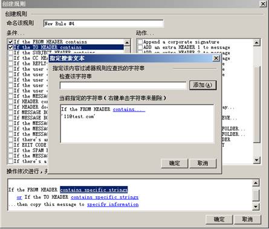Tick the 'If the SUBJECT HEADER contains' checkbox

[x=10, y=53]
